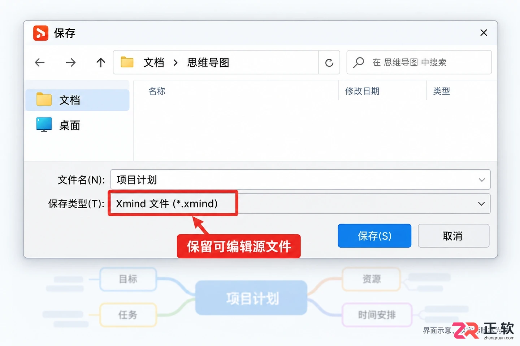Select the 目标 node in mind map
The height and width of the screenshot is (346, 520).
click(x=128, y=279)
